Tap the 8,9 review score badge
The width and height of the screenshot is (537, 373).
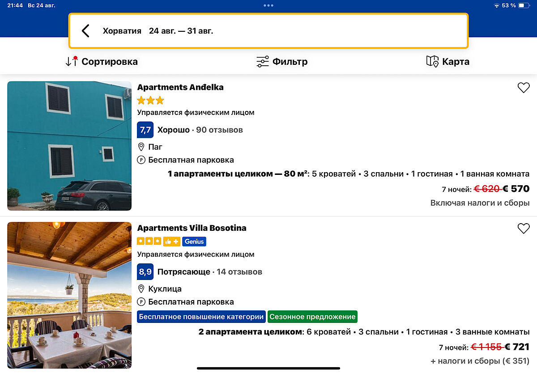click(145, 271)
